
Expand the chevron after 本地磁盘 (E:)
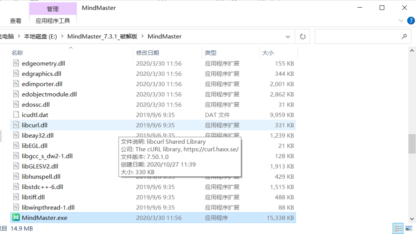click(x=62, y=36)
